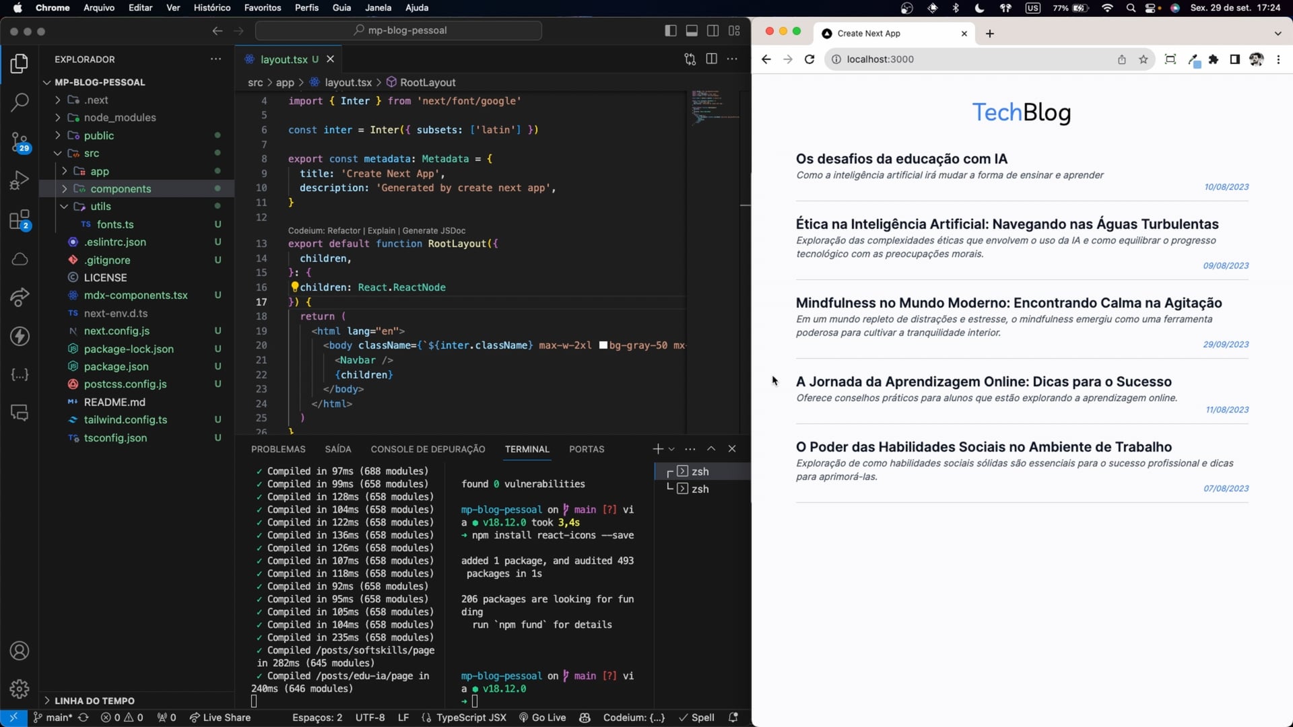Click the TechBlog heading link
Image resolution: width=1293 pixels, height=727 pixels.
pos(1021,112)
